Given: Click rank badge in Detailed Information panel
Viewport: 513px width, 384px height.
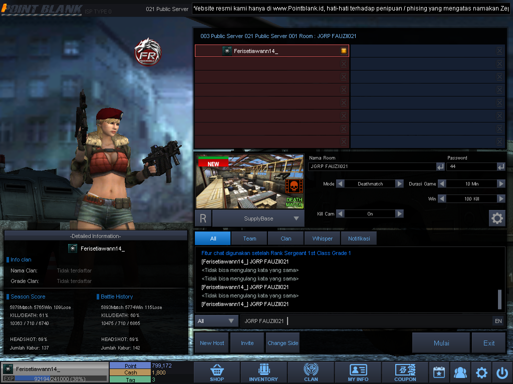Looking at the screenshot, I should (72, 248).
